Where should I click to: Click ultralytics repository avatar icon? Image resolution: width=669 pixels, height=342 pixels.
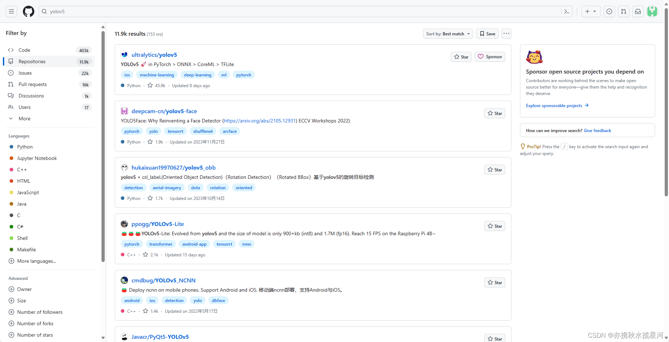click(x=124, y=55)
